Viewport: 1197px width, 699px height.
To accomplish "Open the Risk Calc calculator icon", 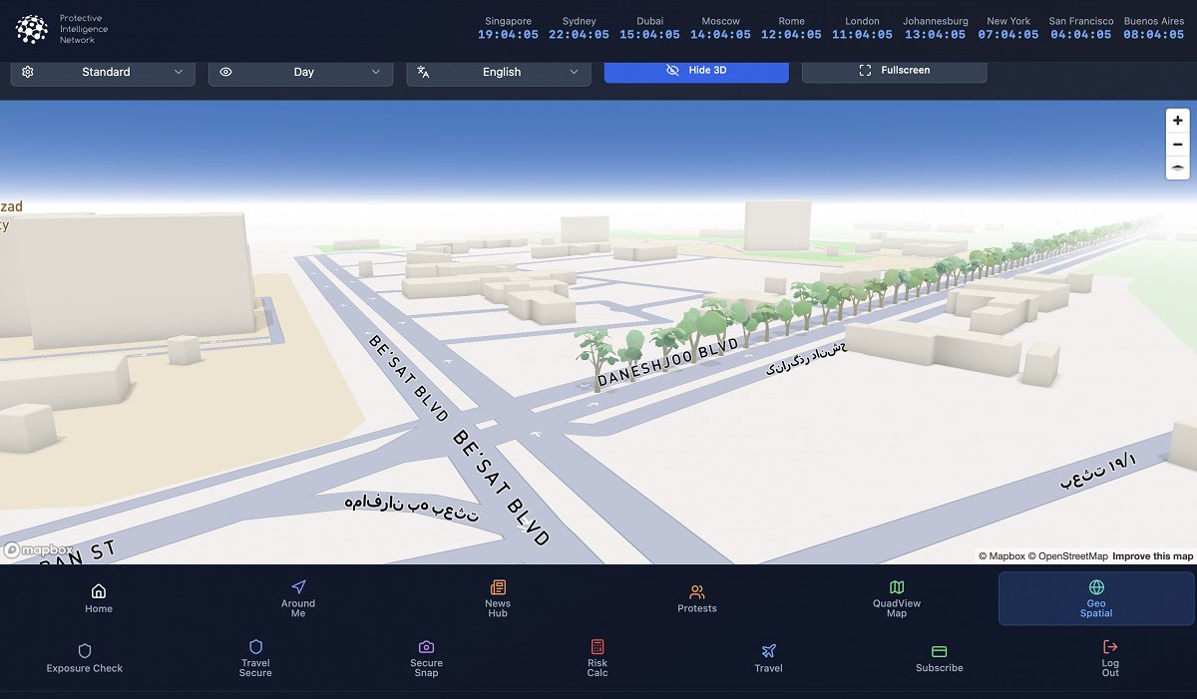I will pyautogui.click(x=598, y=647).
